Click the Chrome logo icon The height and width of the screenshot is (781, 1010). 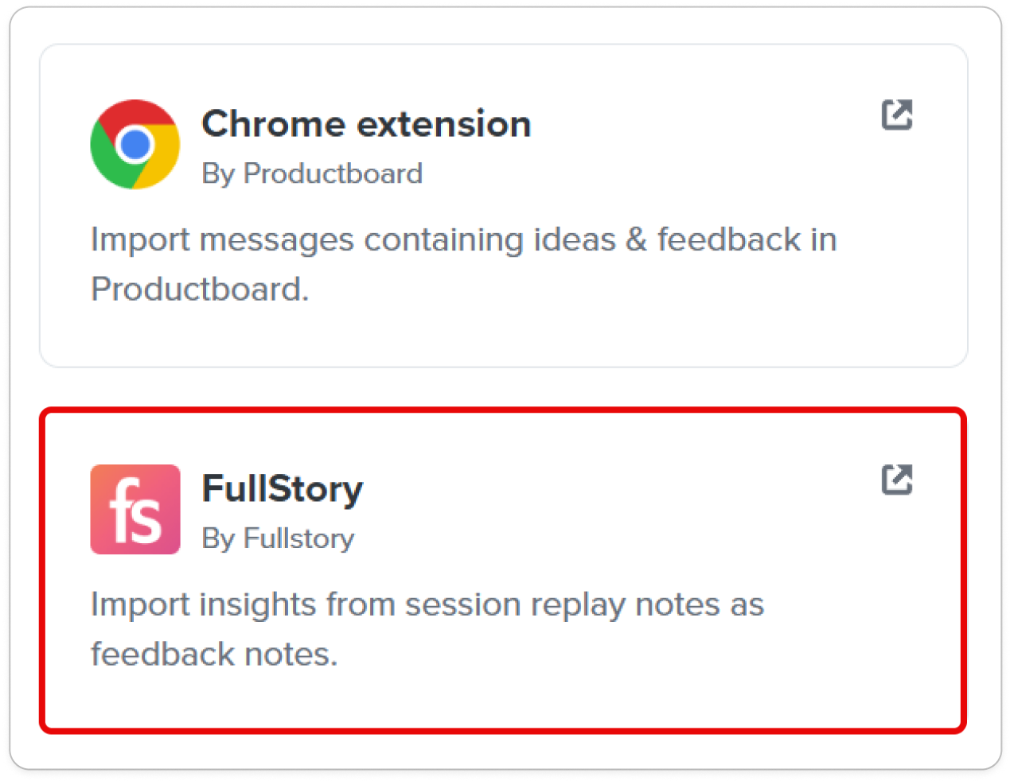tap(135, 145)
